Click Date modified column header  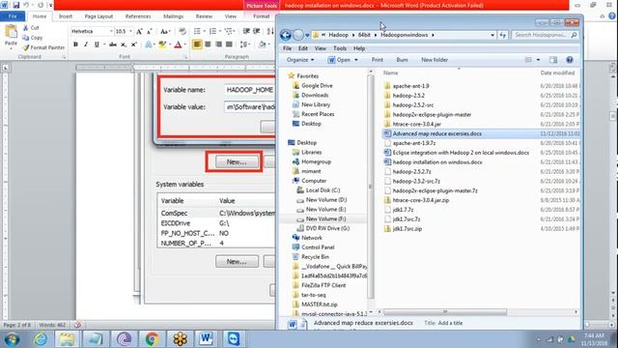557,73
